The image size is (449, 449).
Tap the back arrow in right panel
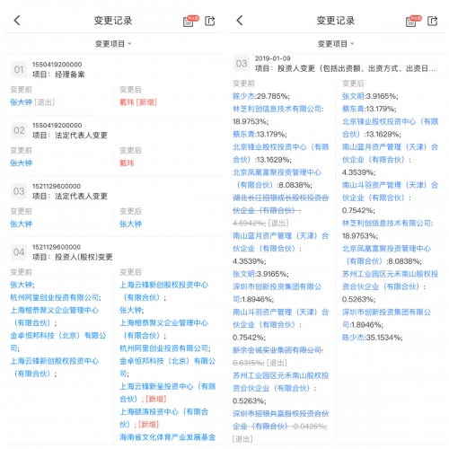[240, 21]
